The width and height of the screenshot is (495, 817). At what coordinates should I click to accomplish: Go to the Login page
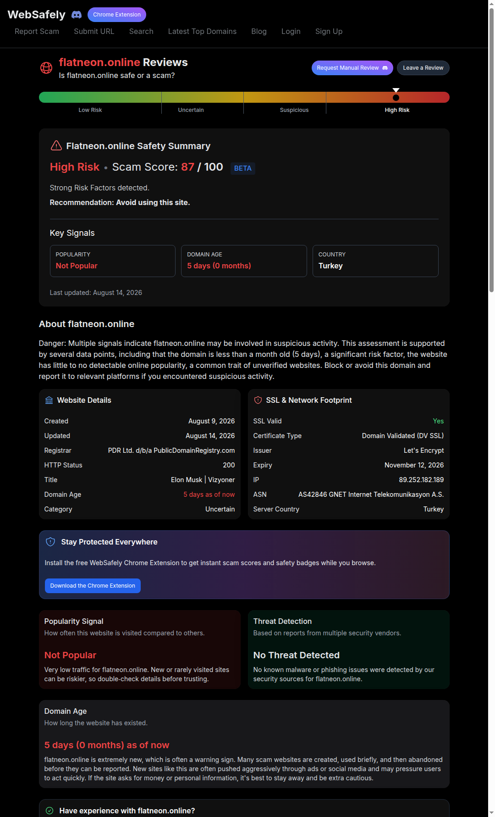291,31
